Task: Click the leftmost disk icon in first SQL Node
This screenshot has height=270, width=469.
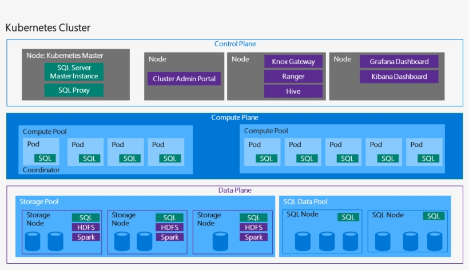Action: point(303,241)
